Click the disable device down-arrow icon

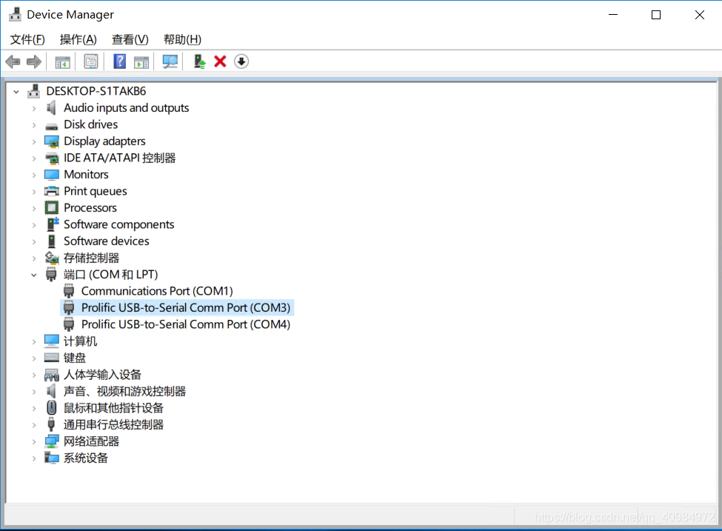(x=241, y=61)
